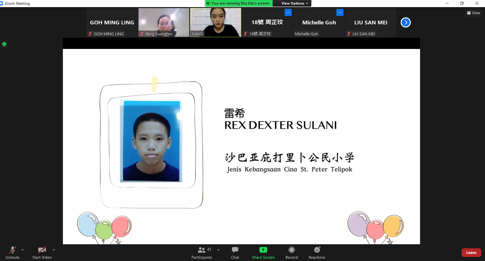Click the Share Screen button

tap(263, 253)
